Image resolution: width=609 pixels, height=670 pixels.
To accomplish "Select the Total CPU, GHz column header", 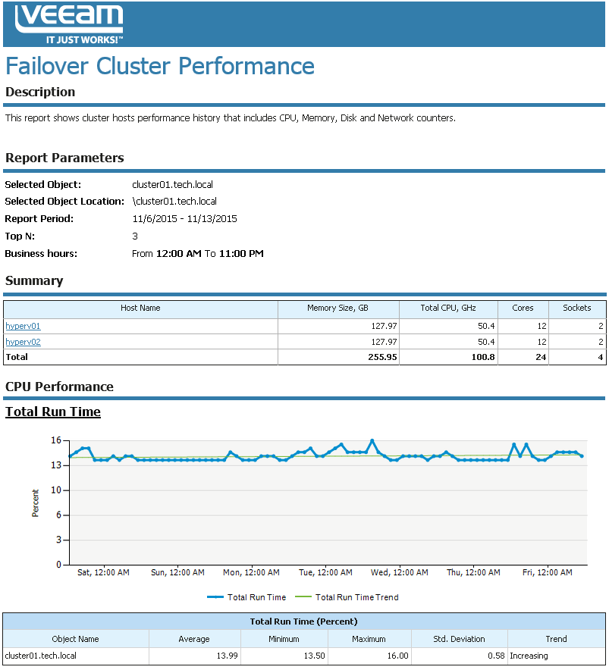I will (x=448, y=308).
